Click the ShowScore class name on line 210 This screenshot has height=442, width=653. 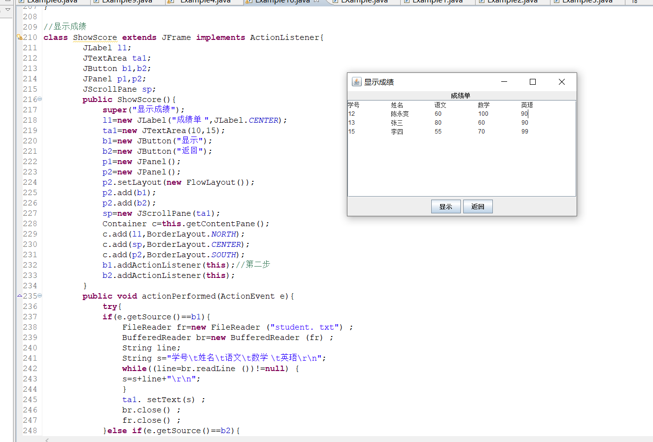95,37
